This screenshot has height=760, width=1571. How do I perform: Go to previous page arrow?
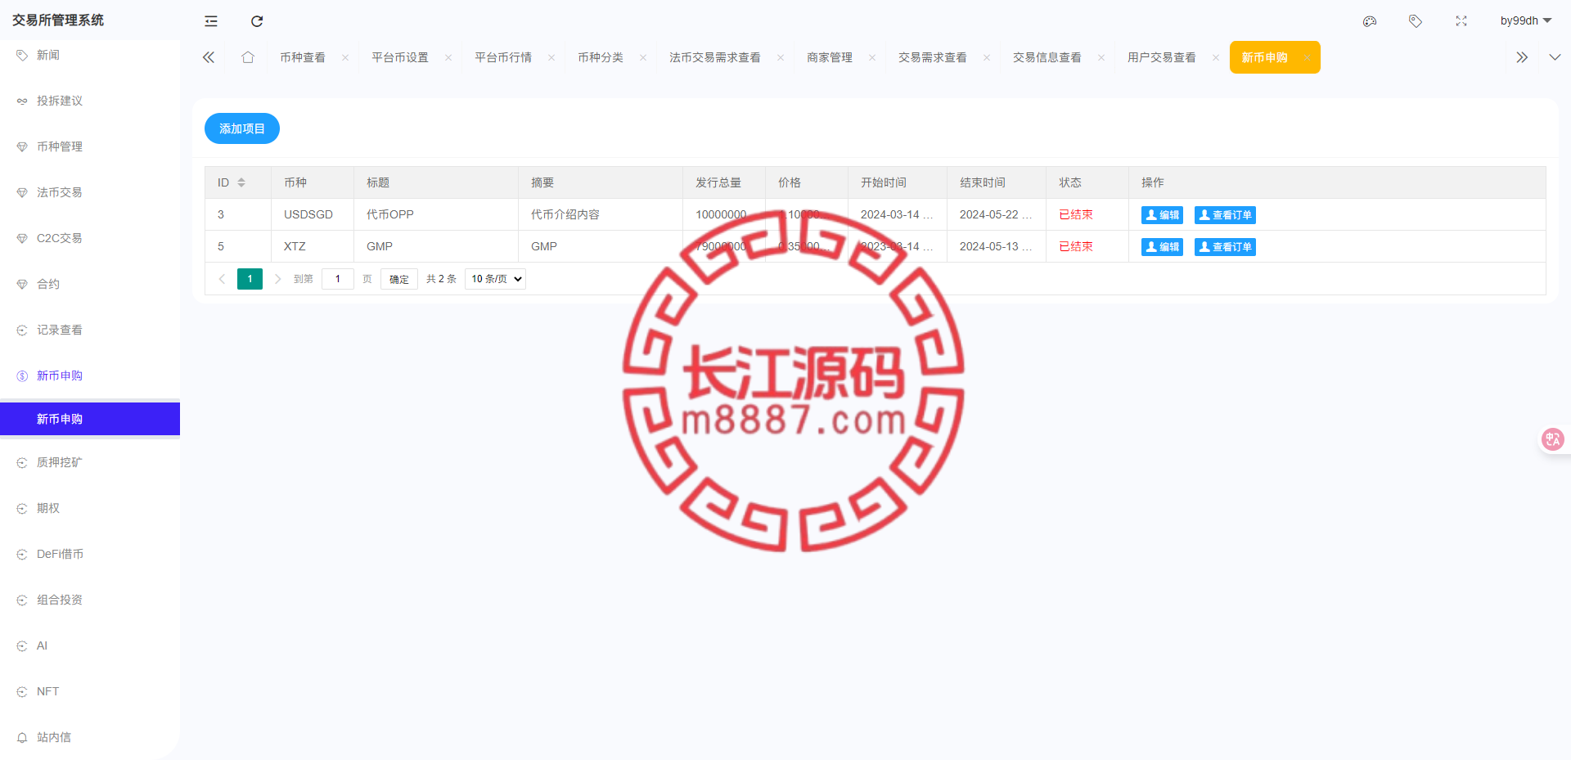point(222,279)
